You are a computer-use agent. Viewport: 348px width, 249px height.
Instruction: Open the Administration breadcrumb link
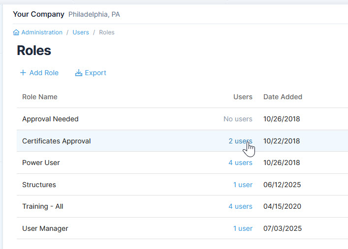42,32
